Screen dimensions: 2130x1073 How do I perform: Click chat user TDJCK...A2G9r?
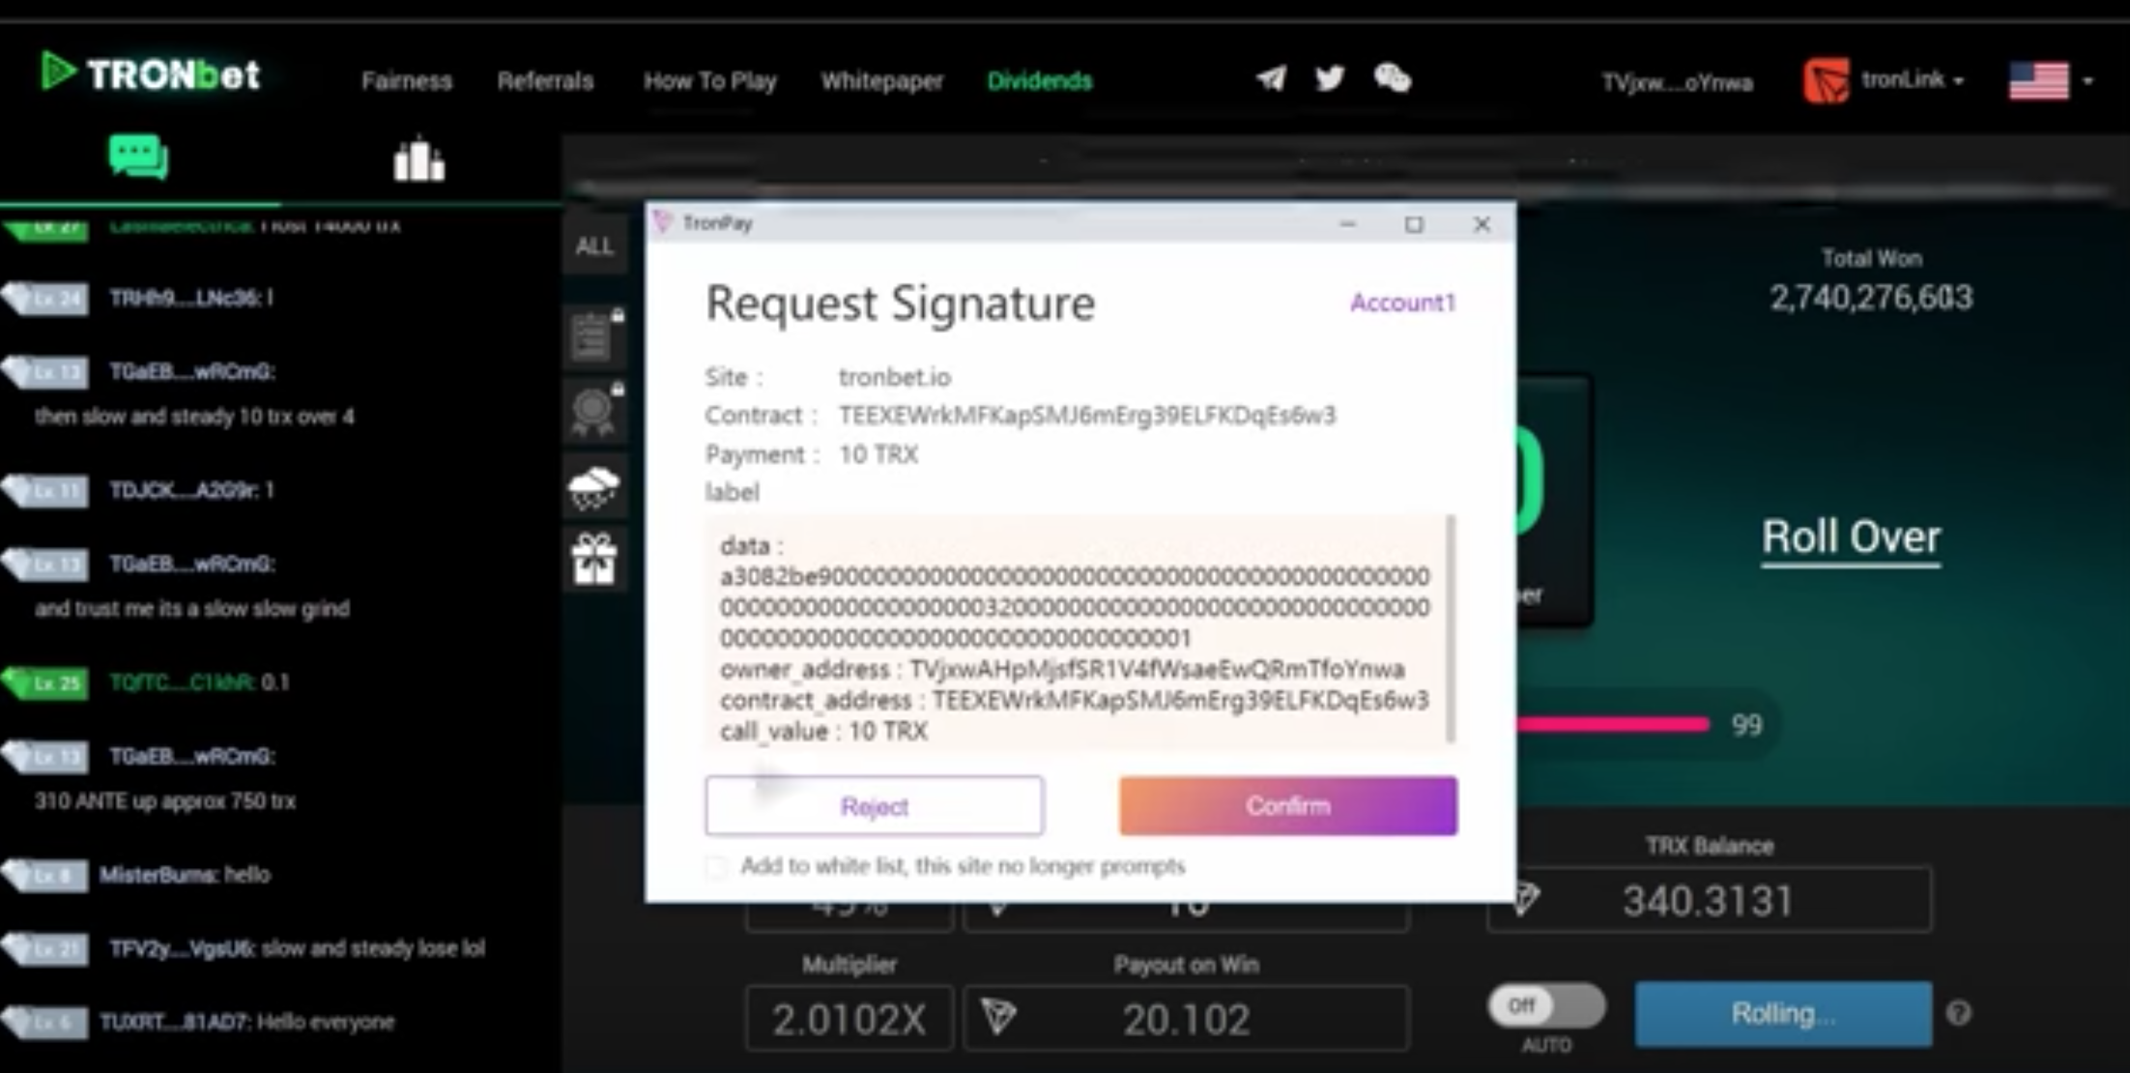[186, 490]
